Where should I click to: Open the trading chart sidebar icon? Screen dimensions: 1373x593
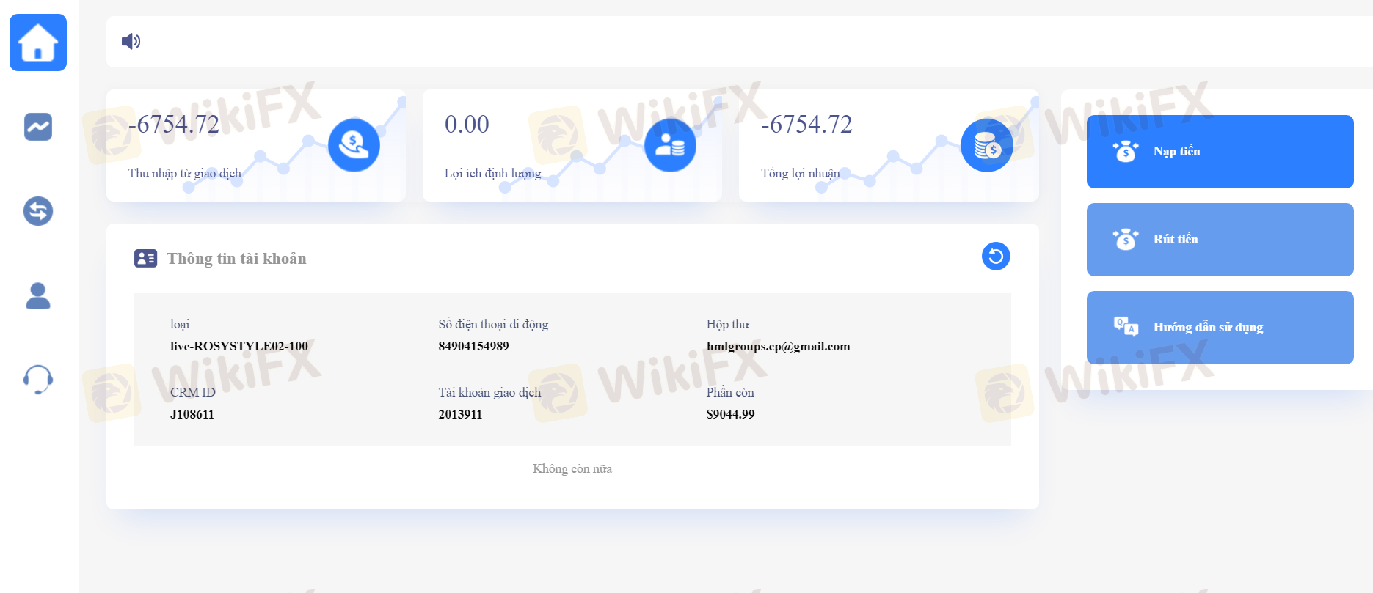point(38,127)
